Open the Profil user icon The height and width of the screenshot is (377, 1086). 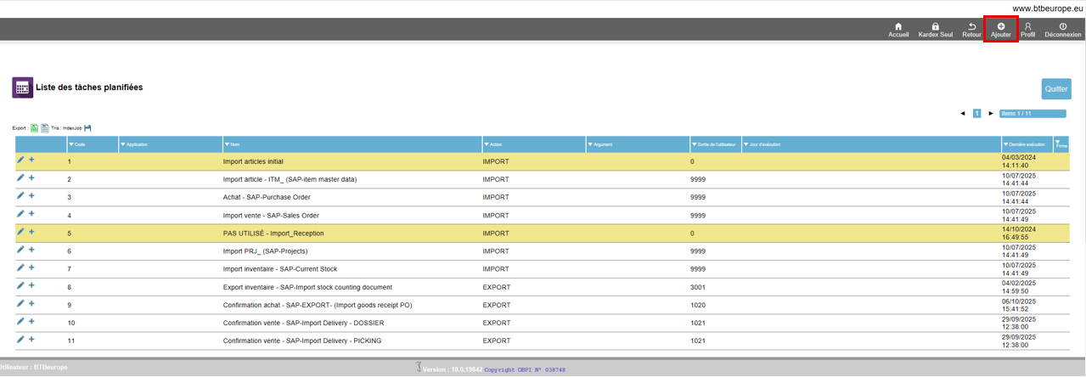coord(1027,27)
